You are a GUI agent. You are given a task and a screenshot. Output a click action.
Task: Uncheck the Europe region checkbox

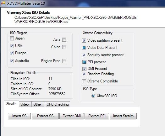tap(12, 53)
